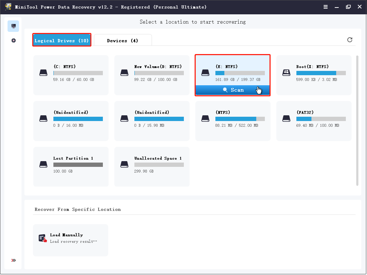Click the 522.00 MB NTFS drive icon

[x=205, y=119]
